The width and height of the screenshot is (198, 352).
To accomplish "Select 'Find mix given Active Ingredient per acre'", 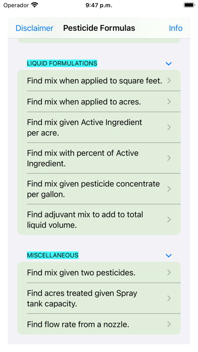I will [99, 127].
